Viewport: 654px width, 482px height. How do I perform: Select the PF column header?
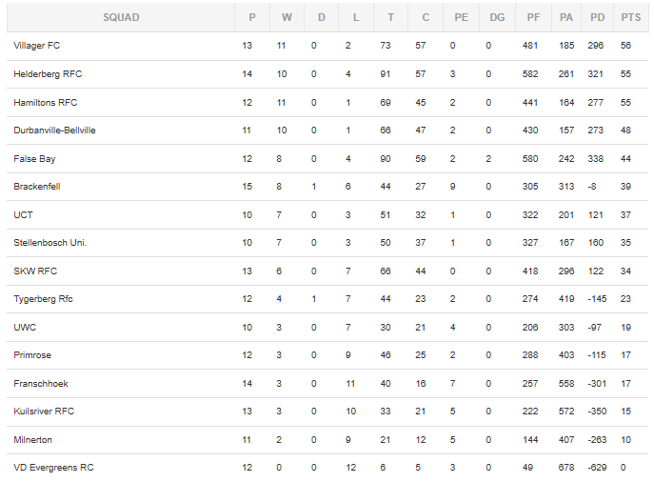click(533, 17)
